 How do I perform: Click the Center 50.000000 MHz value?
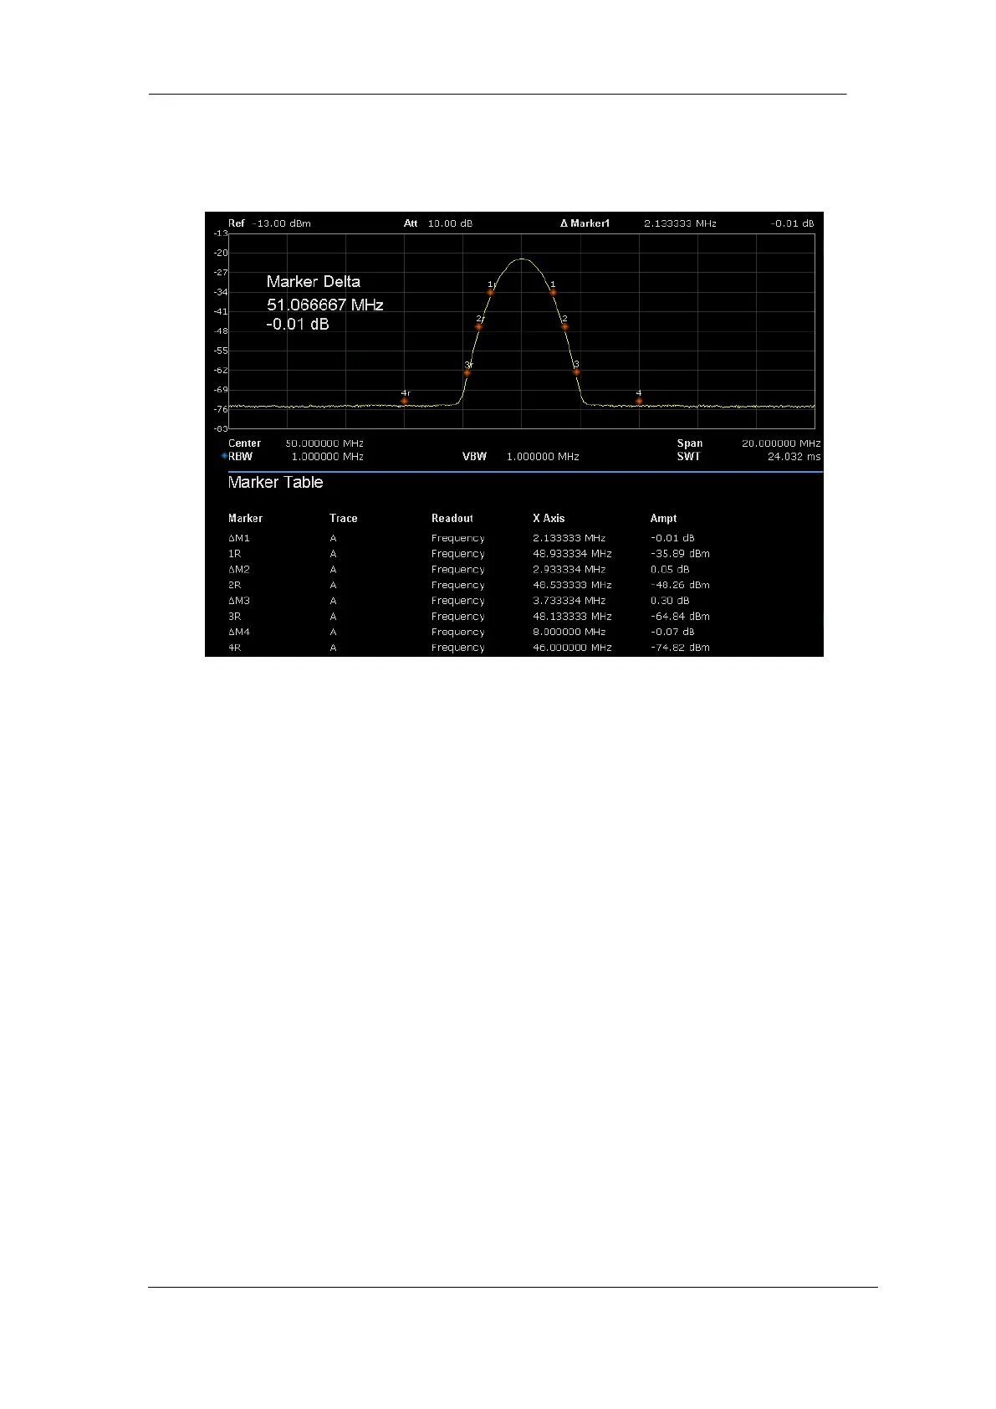pos(324,443)
